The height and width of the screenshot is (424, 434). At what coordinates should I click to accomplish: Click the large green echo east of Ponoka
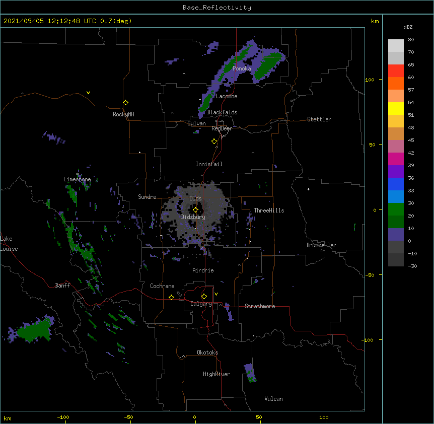tap(268, 65)
